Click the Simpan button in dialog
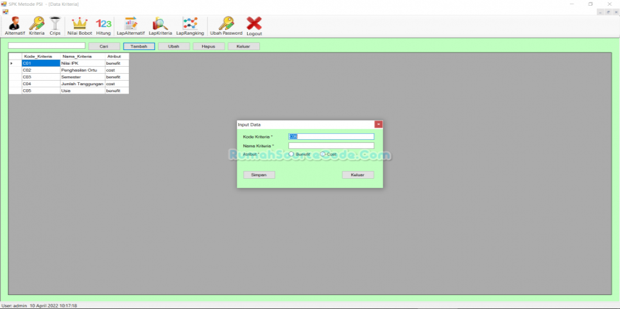 point(259,175)
